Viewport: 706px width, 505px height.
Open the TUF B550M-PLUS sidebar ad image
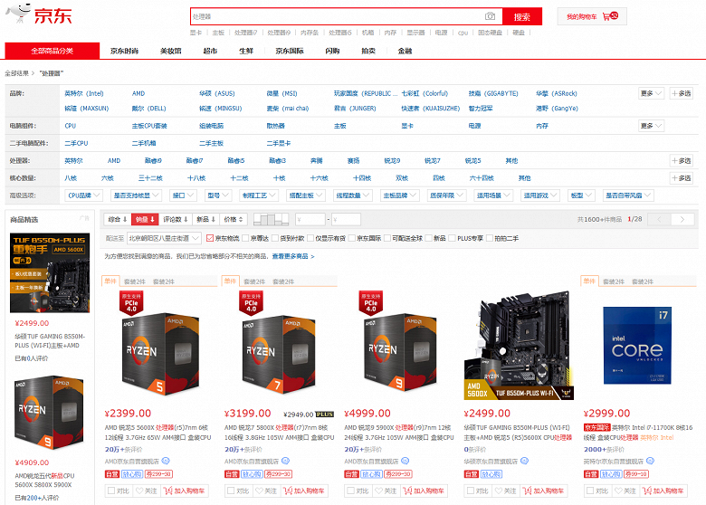(50, 272)
